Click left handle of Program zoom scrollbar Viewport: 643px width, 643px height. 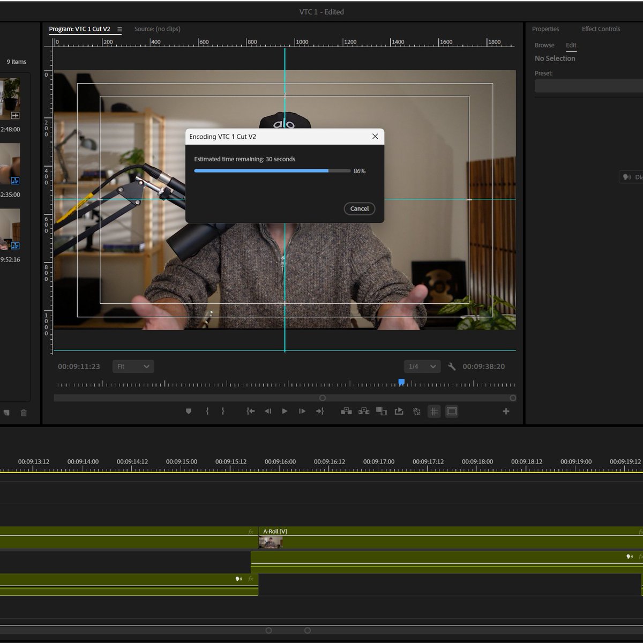(x=323, y=398)
